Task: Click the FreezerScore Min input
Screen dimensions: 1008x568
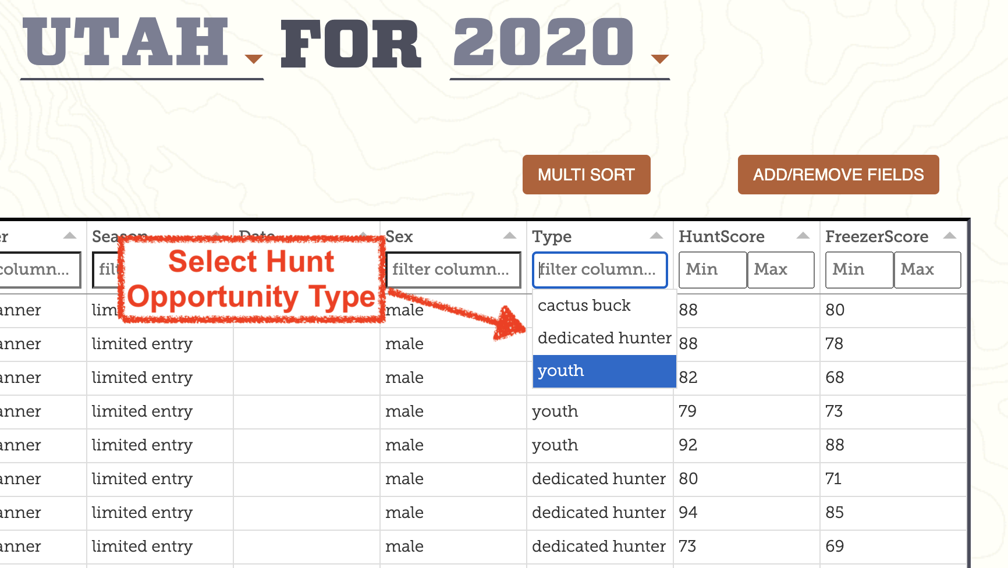Action: tap(859, 269)
